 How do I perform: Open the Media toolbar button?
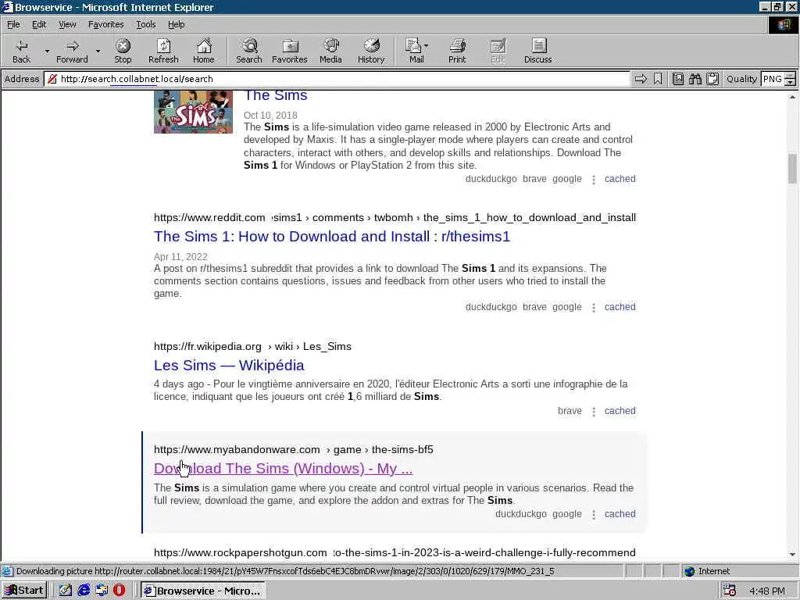click(330, 51)
